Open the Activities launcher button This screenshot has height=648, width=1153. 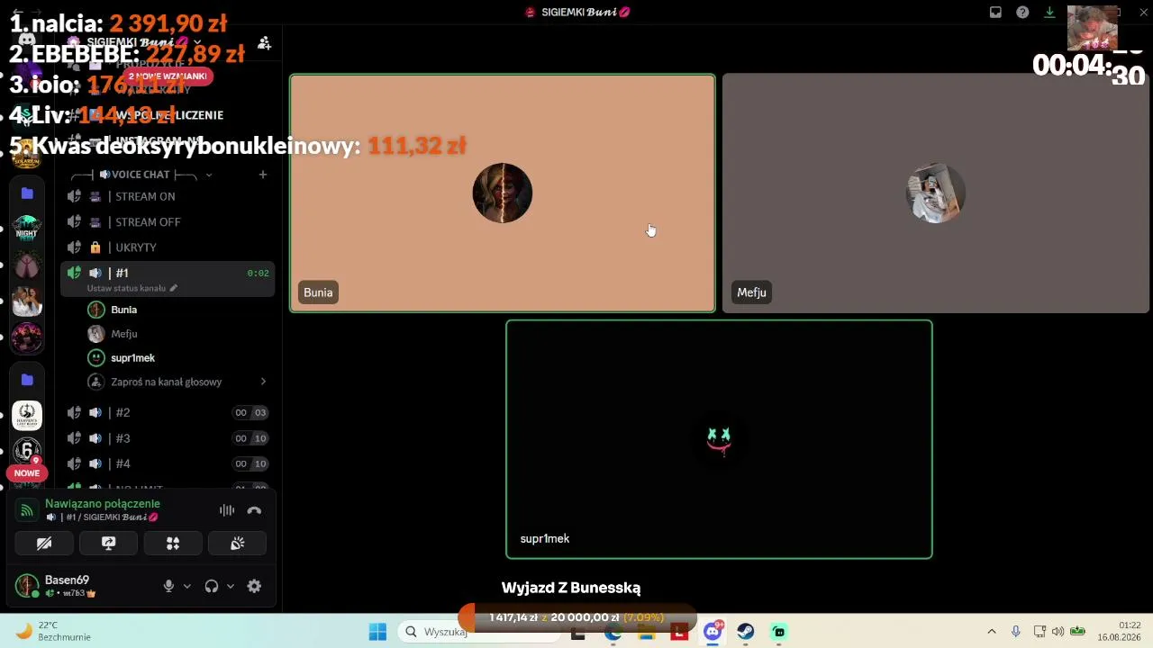(x=173, y=544)
